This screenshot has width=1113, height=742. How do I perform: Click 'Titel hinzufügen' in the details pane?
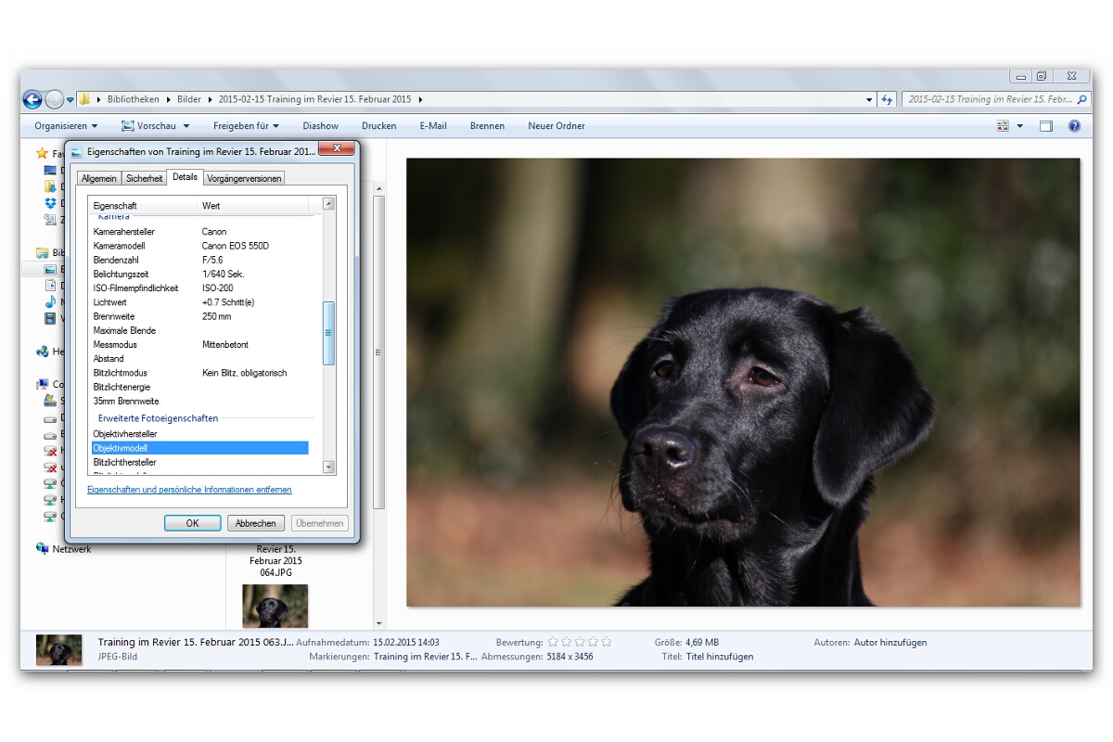(x=720, y=657)
